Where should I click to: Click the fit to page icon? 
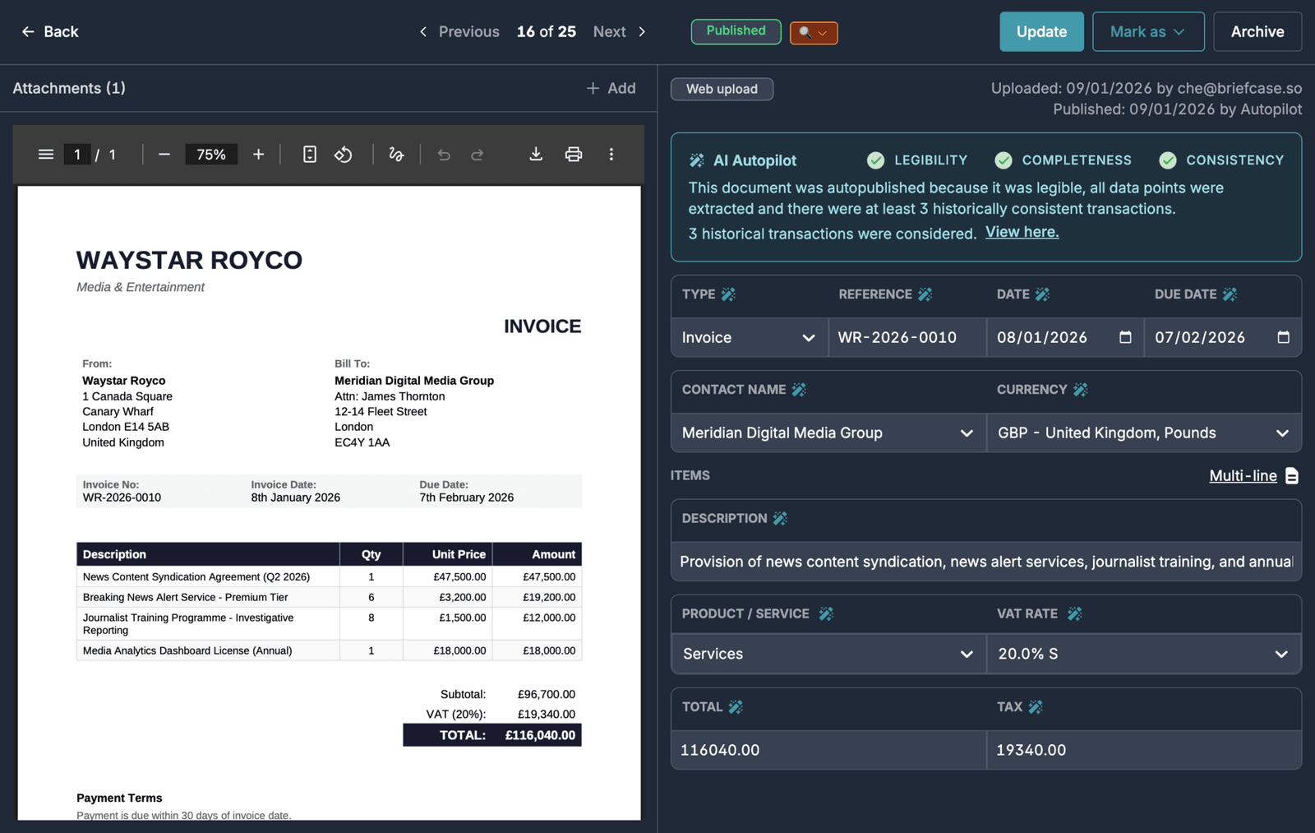coord(310,154)
